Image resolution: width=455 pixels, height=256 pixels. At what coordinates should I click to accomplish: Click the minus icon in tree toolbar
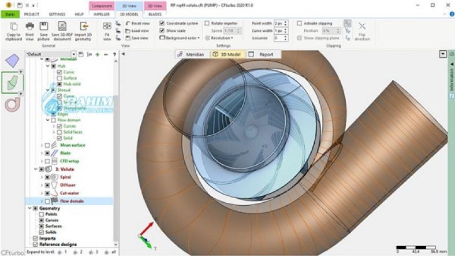point(106,54)
